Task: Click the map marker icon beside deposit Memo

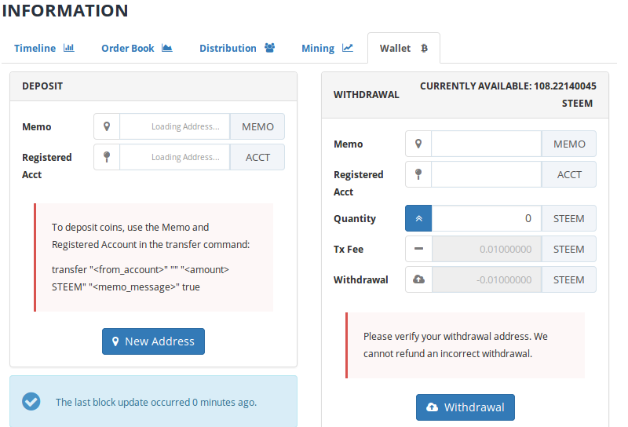Action: click(x=107, y=126)
